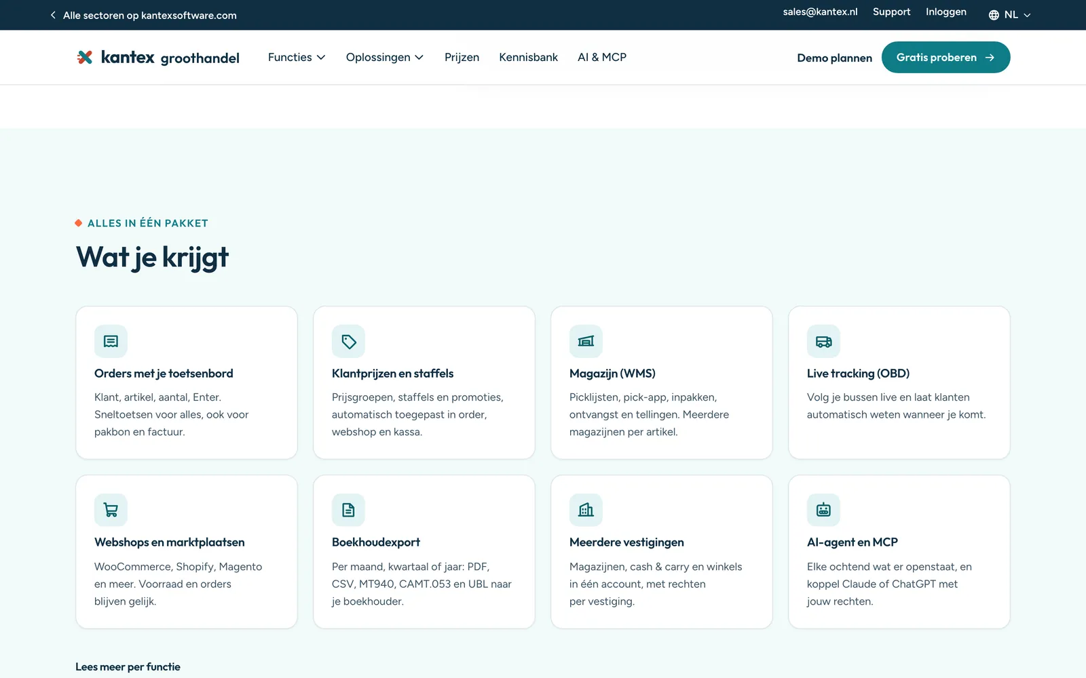1086x678 pixels.
Task: Click the Orders met je toetsenbord icon
Action: (111, 341)
